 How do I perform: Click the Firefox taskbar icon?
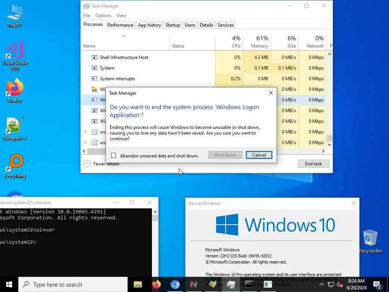(x=156, y=284)
